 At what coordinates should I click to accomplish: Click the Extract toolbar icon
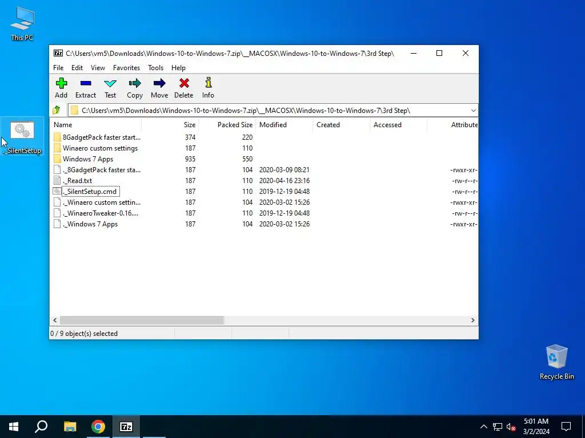click(x=86, y=83)
